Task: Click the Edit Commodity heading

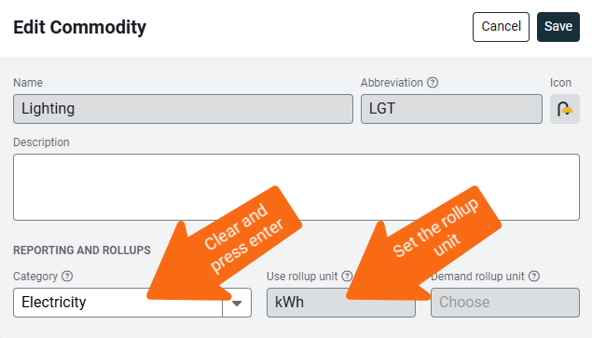Action: (79, 27)
